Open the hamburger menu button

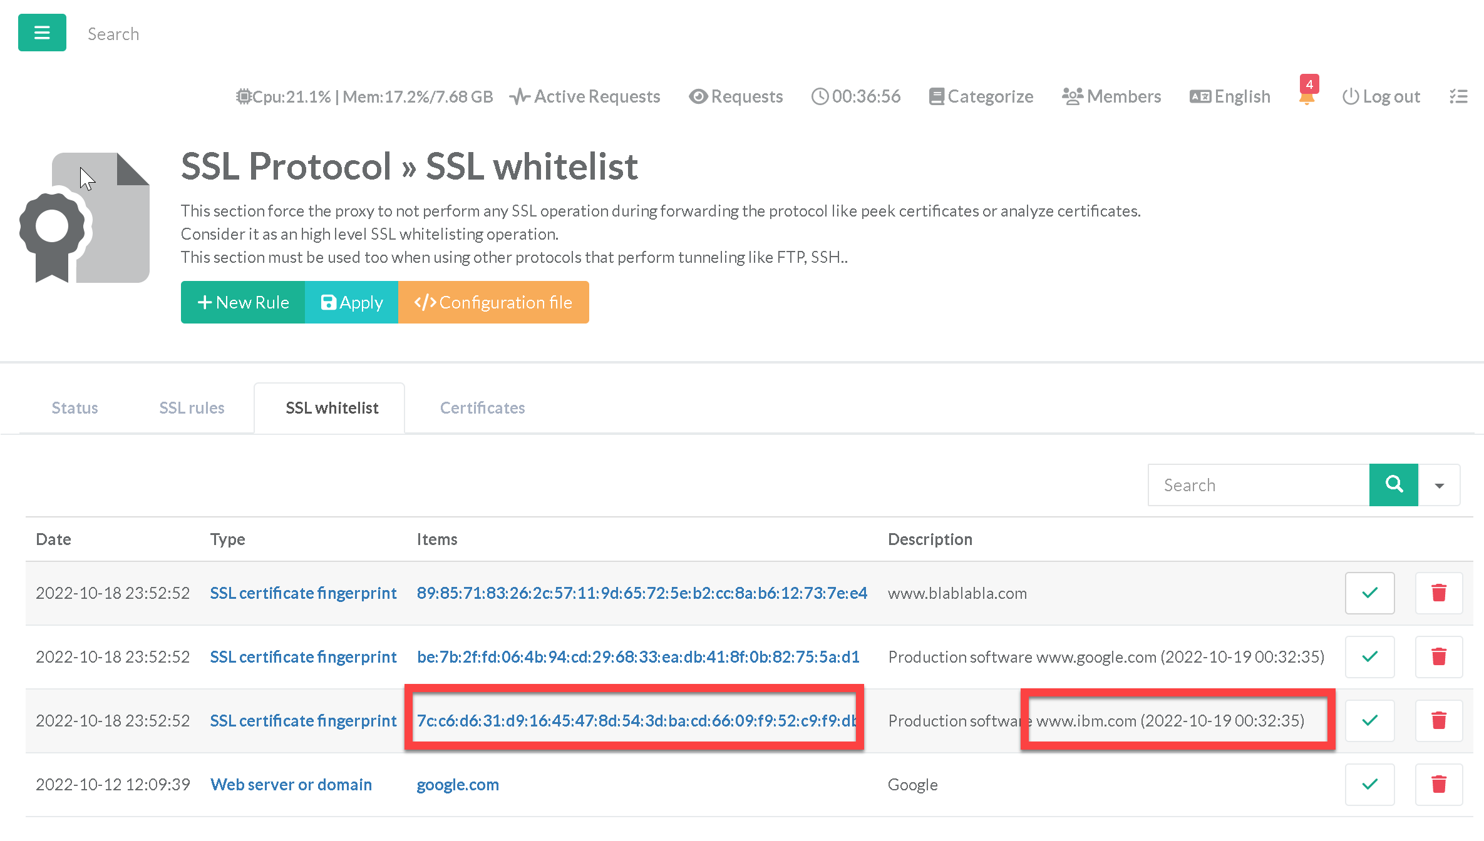tap(42, 33)
